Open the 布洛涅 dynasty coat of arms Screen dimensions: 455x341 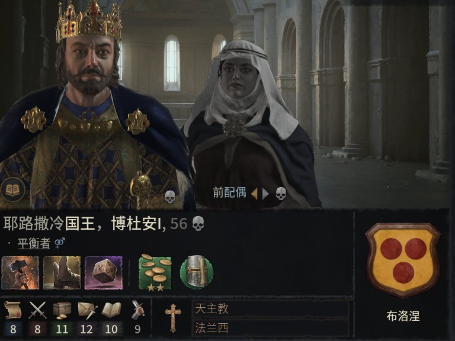403,260
